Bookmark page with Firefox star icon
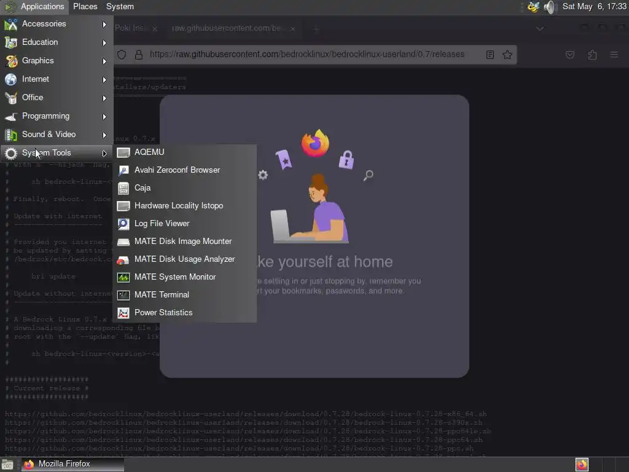The height and width of the screenshot is (472, 629). (507, 55)
